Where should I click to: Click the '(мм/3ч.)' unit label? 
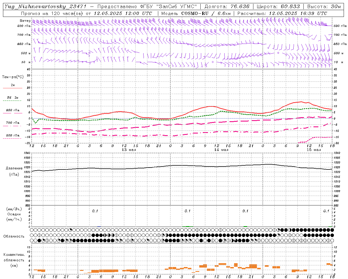point(14,209)
